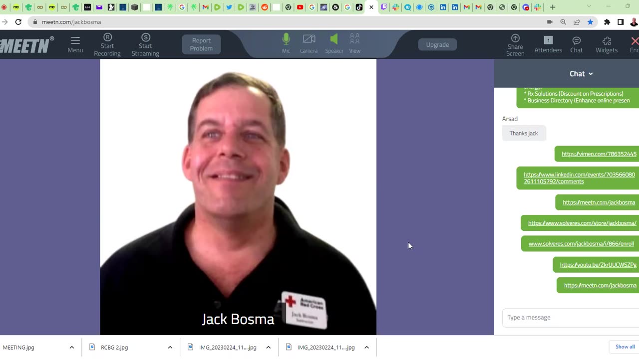Click the MEETN logo

[27, 45]
